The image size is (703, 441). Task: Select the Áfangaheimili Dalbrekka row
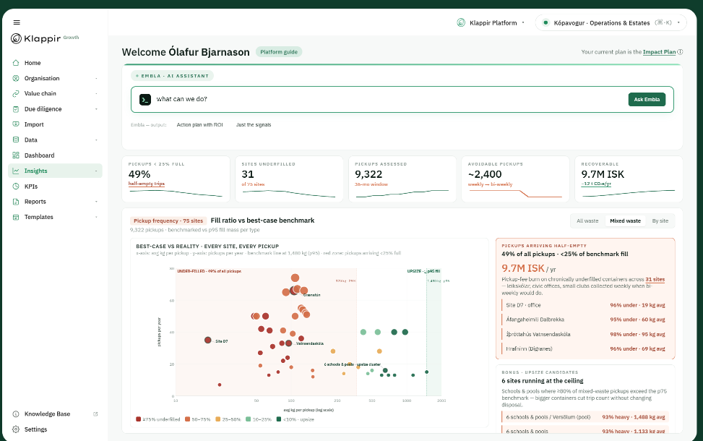(x=585, y=320)
